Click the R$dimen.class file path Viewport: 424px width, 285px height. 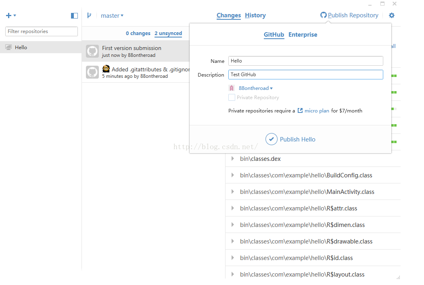tap(302, 225)
